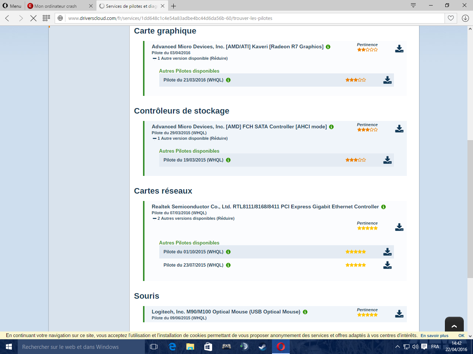
Task: Click the Logitech M90/M100 Optical Mouse title
Action: tap(226, 312)
